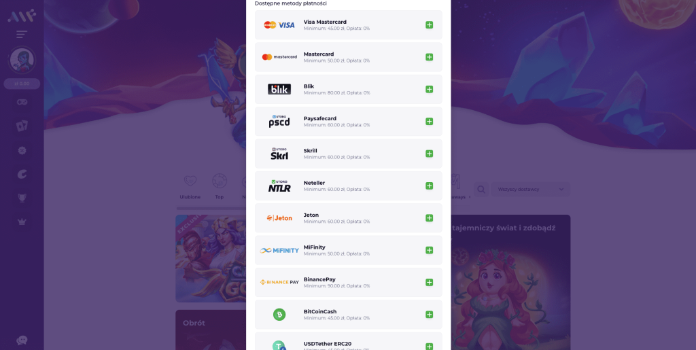Click the user avatar in the sidebar
The height and width of the screenshot is (350, 696).
point(22,60)
